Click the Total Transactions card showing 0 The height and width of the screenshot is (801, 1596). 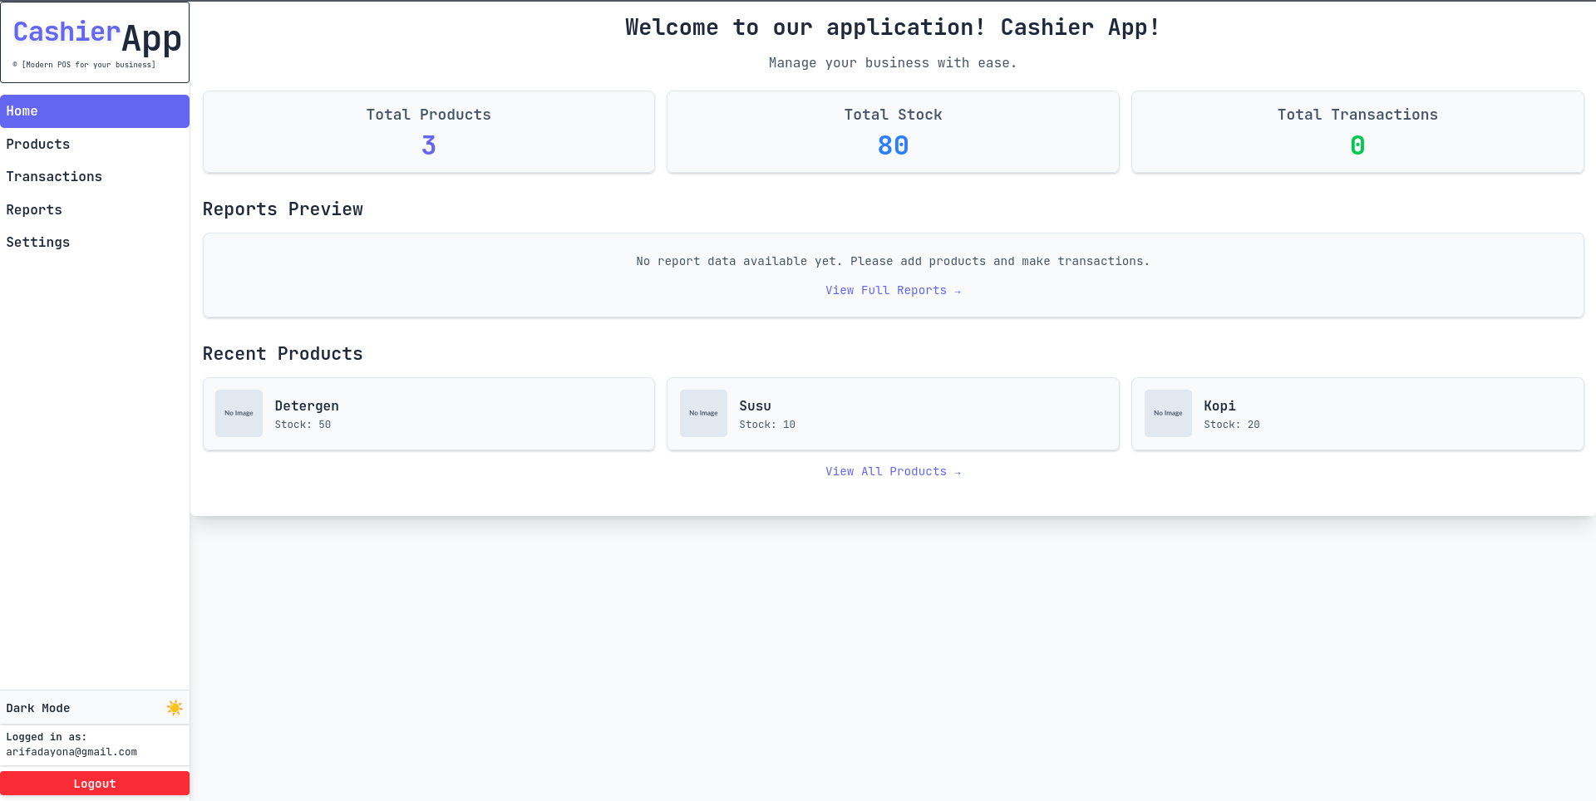coord(1357,131)
